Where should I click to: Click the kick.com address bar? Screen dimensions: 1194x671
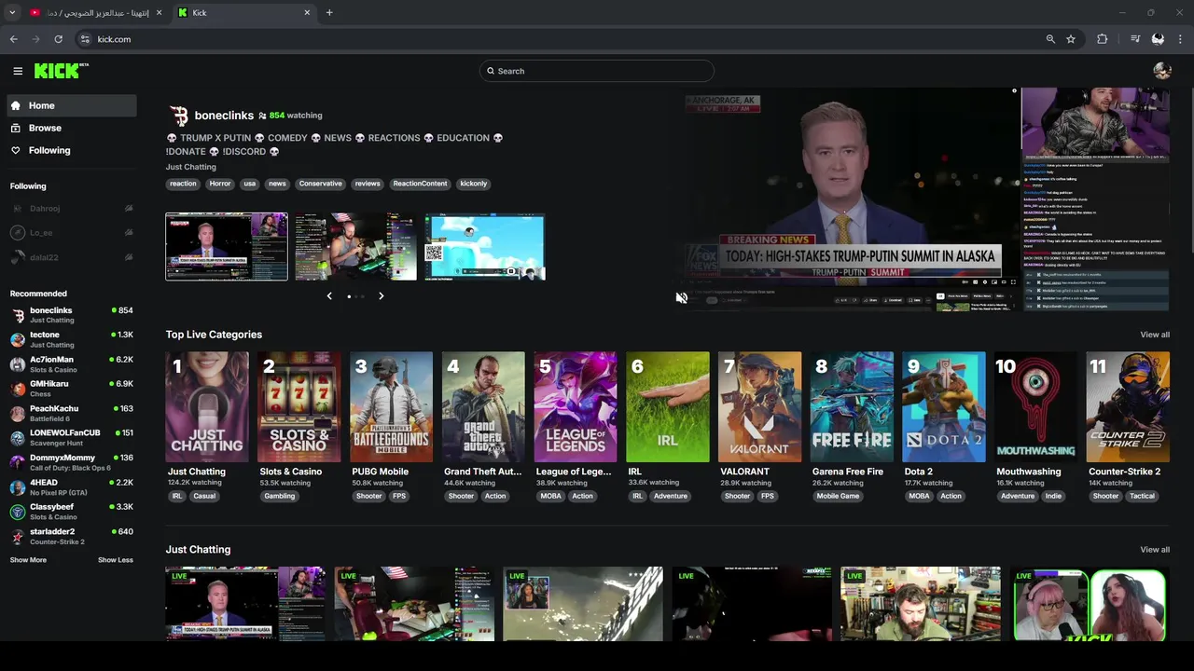click(x=560, y=39)
